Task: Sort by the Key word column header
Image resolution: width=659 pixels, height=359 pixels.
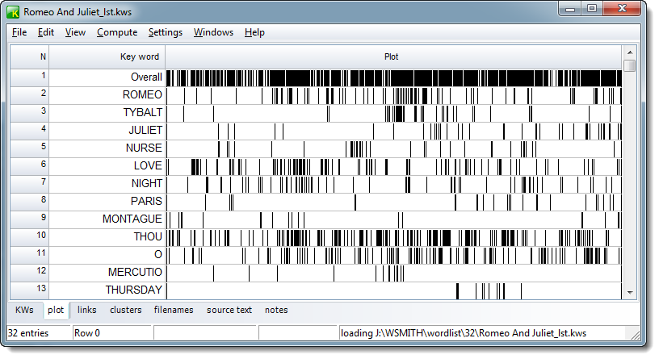Action: tap(107, 56)
